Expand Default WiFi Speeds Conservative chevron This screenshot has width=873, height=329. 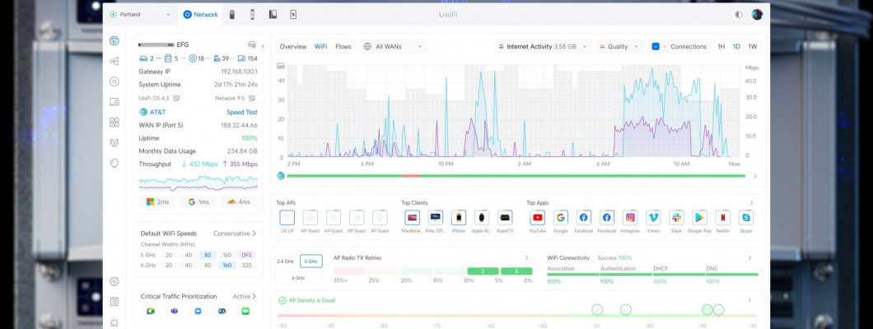pyautogui.click(x=254, y=234)
